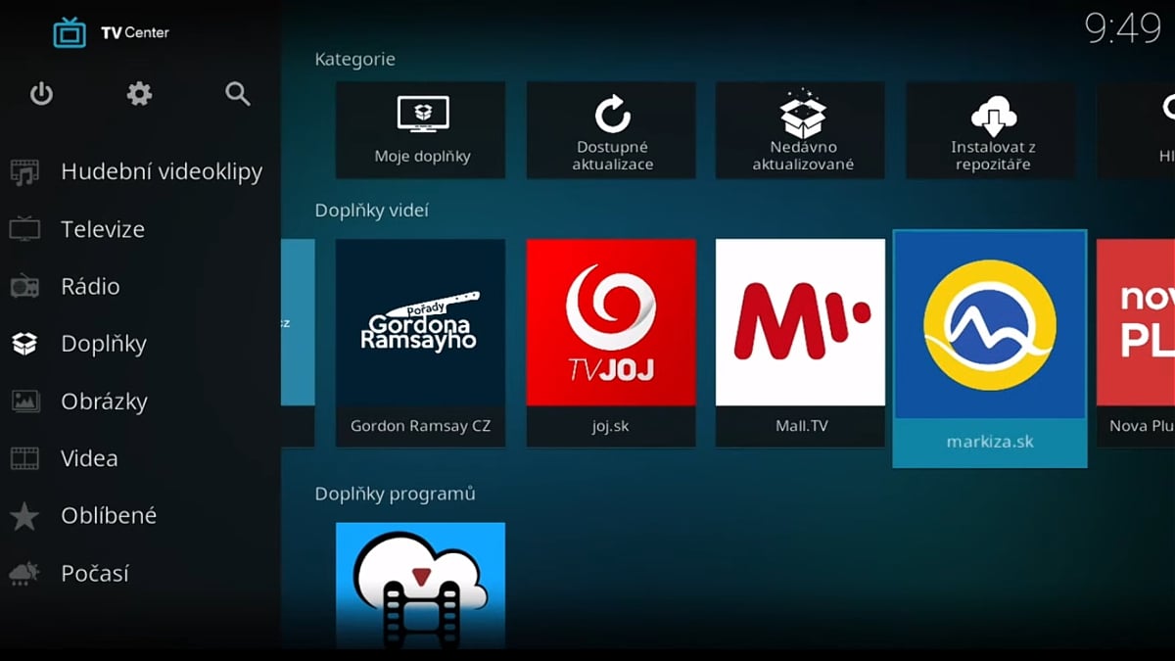
Task: Select Hudební videoklipy music video icon
Action: pos(24,172)
